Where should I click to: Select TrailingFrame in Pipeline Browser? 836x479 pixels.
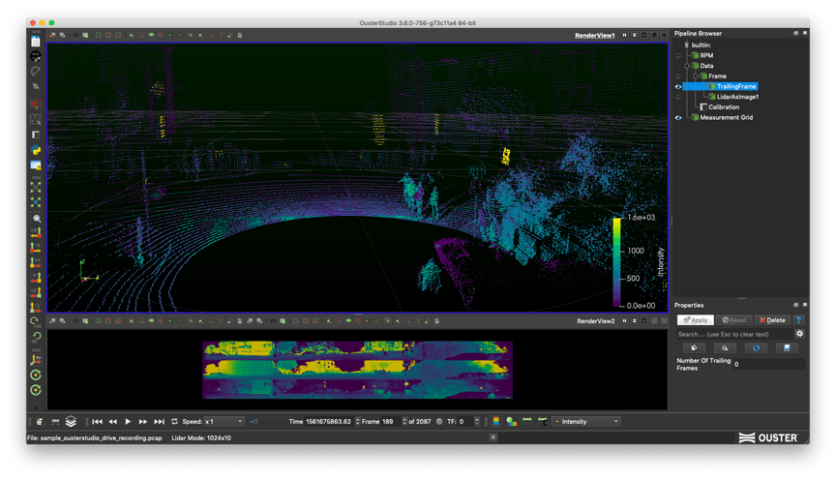coord(736,86)
